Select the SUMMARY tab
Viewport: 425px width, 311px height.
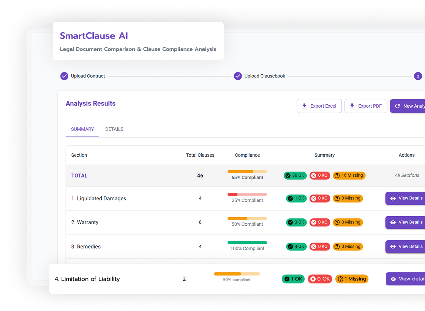coord(82,129)
